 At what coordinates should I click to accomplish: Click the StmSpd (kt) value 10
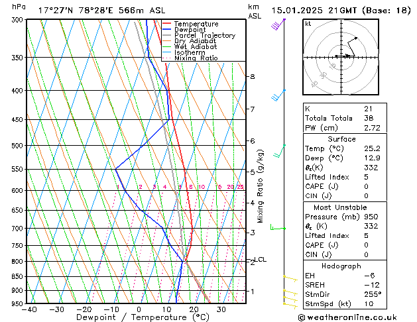369,303
